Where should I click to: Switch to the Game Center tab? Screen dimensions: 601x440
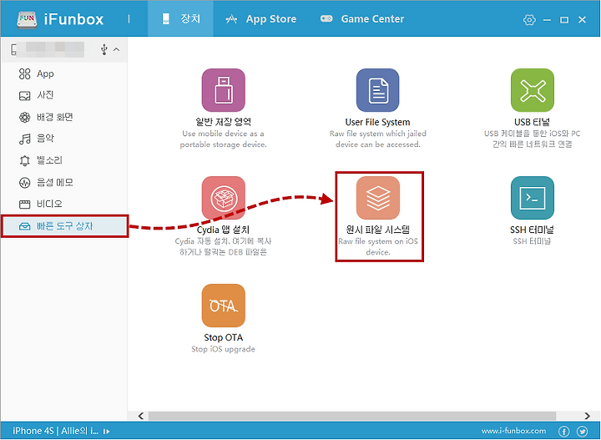click(362, 18)
